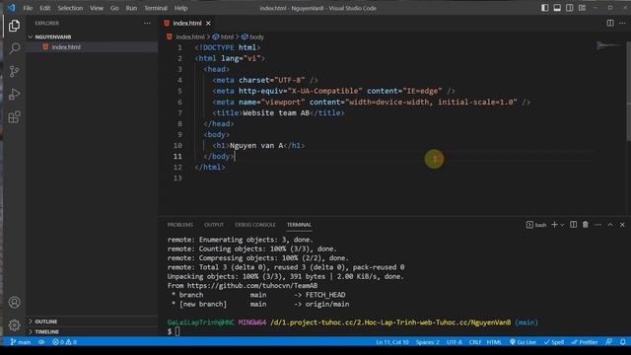Open the Run menu
This screenshot has height=355, width=631.
(131, 8)
